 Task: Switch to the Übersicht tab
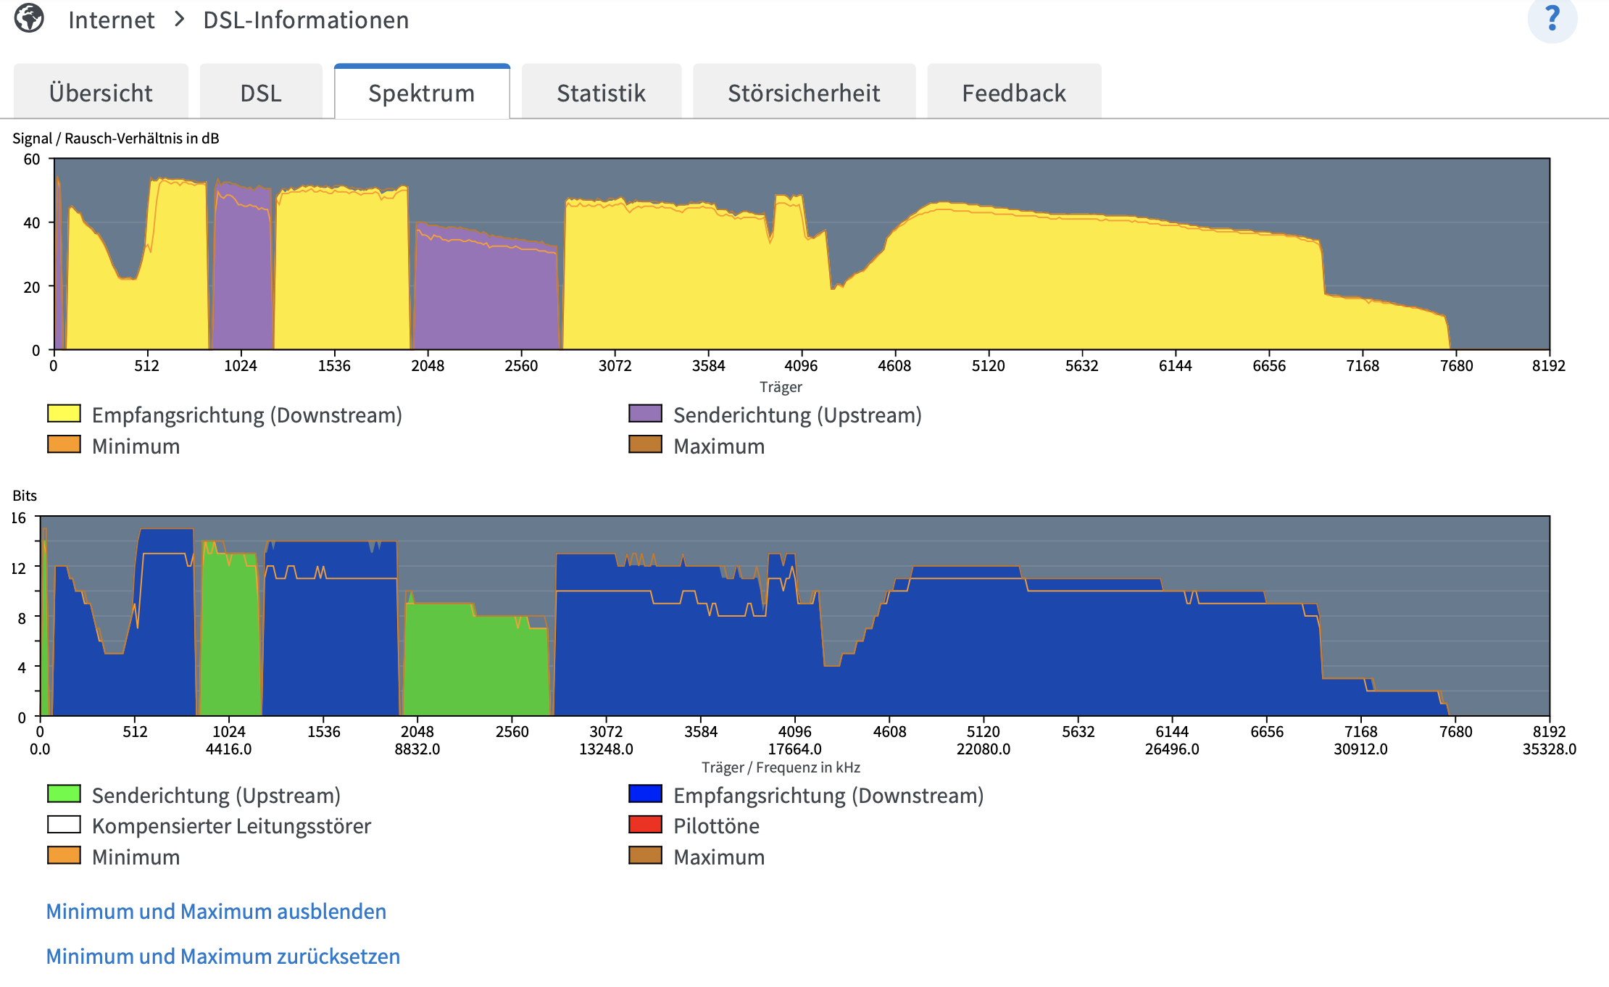point(101,93)
